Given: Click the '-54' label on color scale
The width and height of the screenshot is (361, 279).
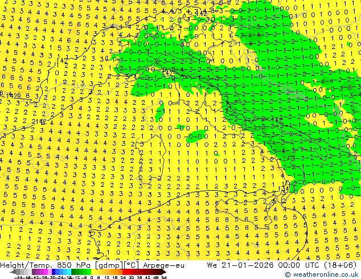Looking at the screenshot, I should 18,277.
